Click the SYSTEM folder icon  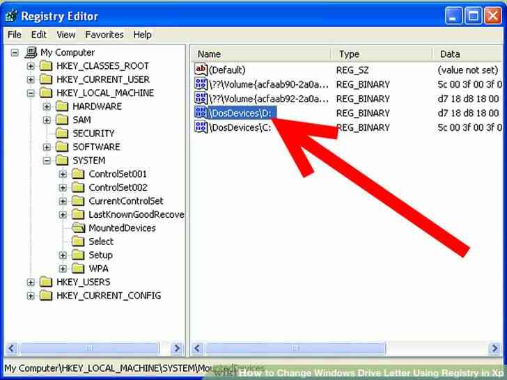pos(62,161)
